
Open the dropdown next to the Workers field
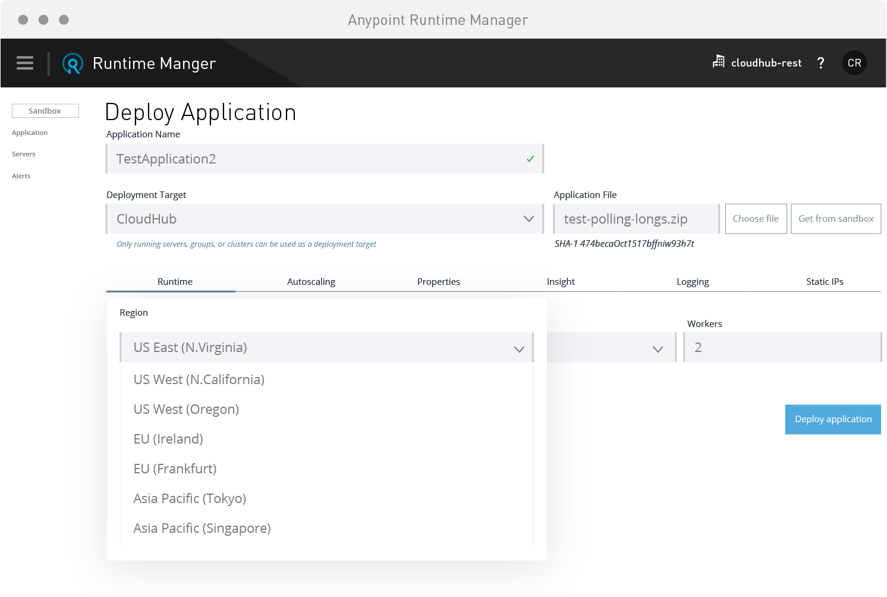point(658,349)
